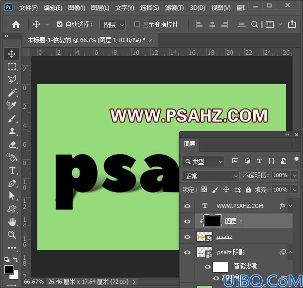The image size is (303, 288).
Task: Open the 滤镜(T) menu
Action: click(174, 8)
